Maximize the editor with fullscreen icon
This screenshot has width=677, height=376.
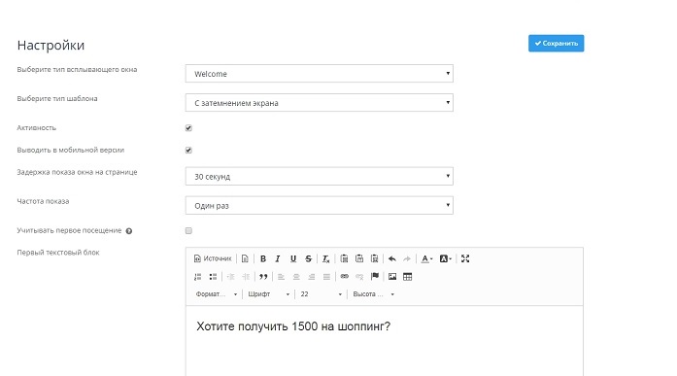click(x=465, y=258)
